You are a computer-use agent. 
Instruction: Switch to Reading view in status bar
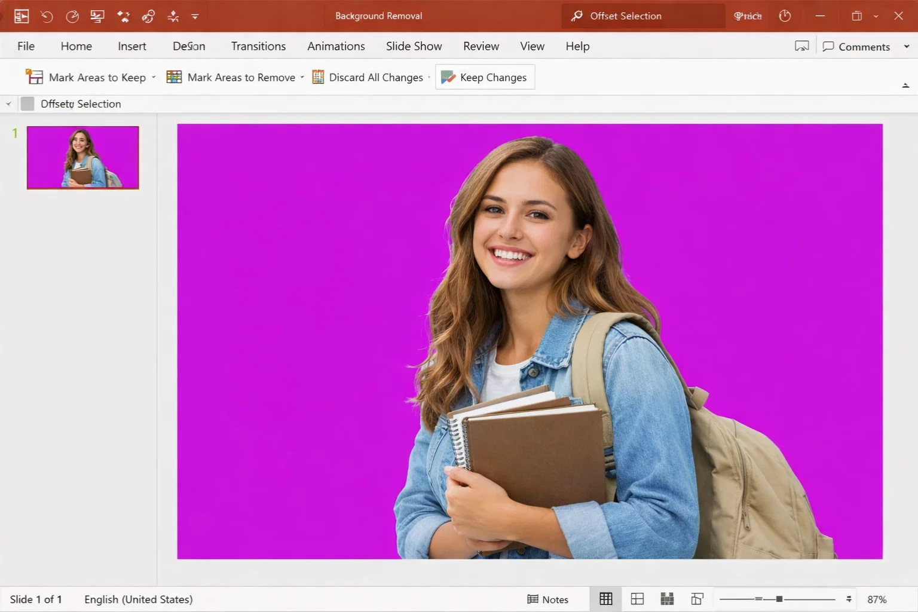(x=667, y=599)
